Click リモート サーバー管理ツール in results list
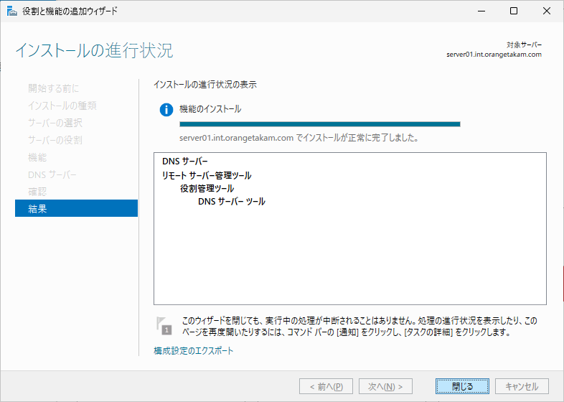 click(207, 175)
